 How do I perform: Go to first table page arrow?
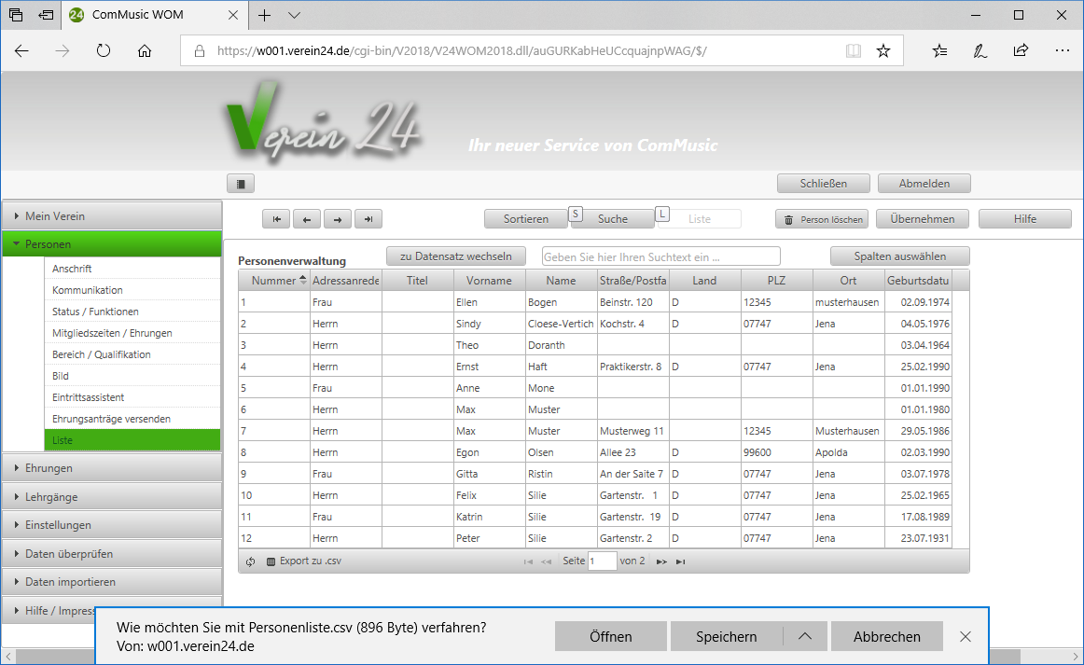click(x=528, y=561)
